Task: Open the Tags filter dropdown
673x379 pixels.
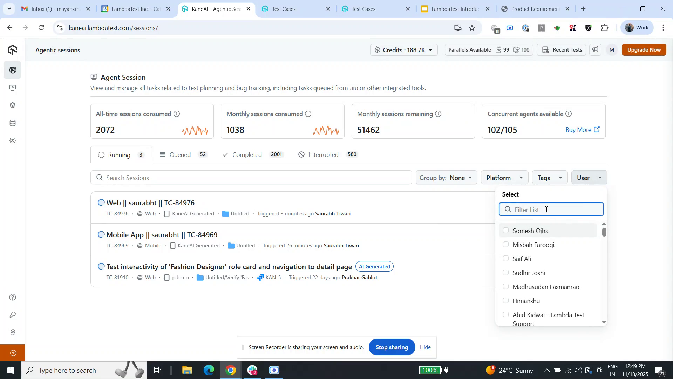Action: click(x=550, y=178)
